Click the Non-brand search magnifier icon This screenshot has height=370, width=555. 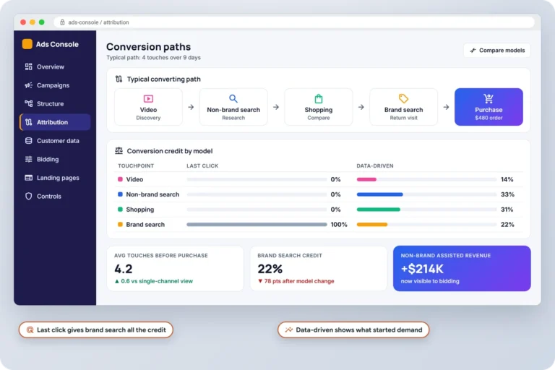(233, 98)
